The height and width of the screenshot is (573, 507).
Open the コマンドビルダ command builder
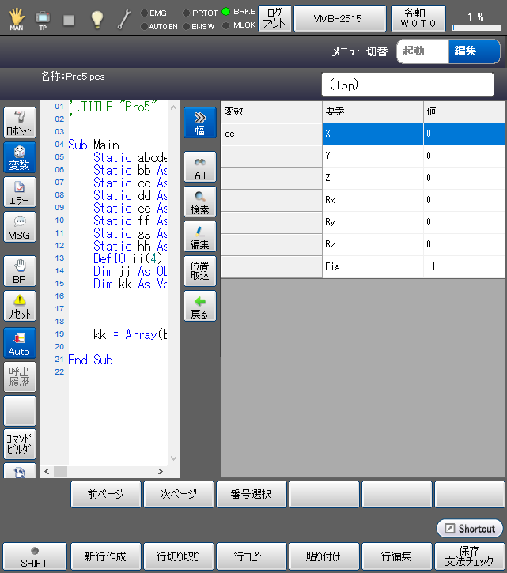coord(20,444)
